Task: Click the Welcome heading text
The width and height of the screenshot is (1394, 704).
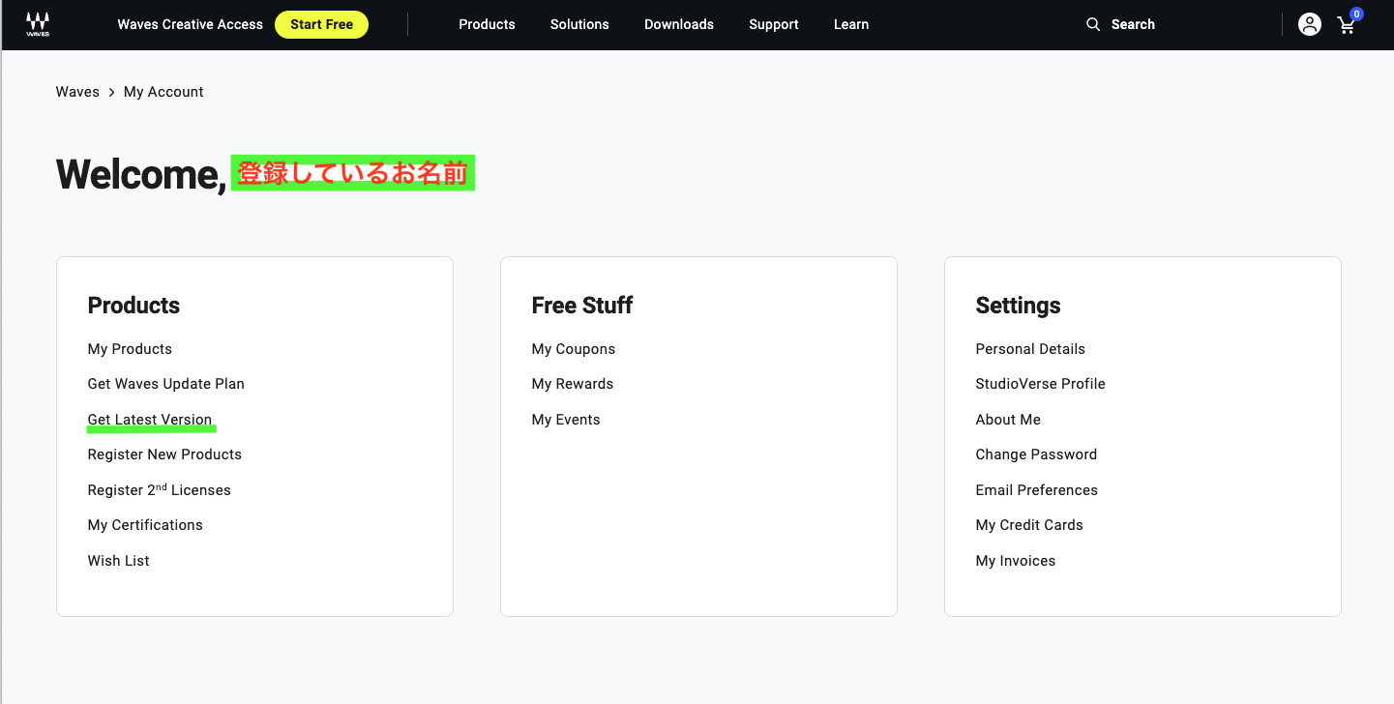Action: coord(141,174)
